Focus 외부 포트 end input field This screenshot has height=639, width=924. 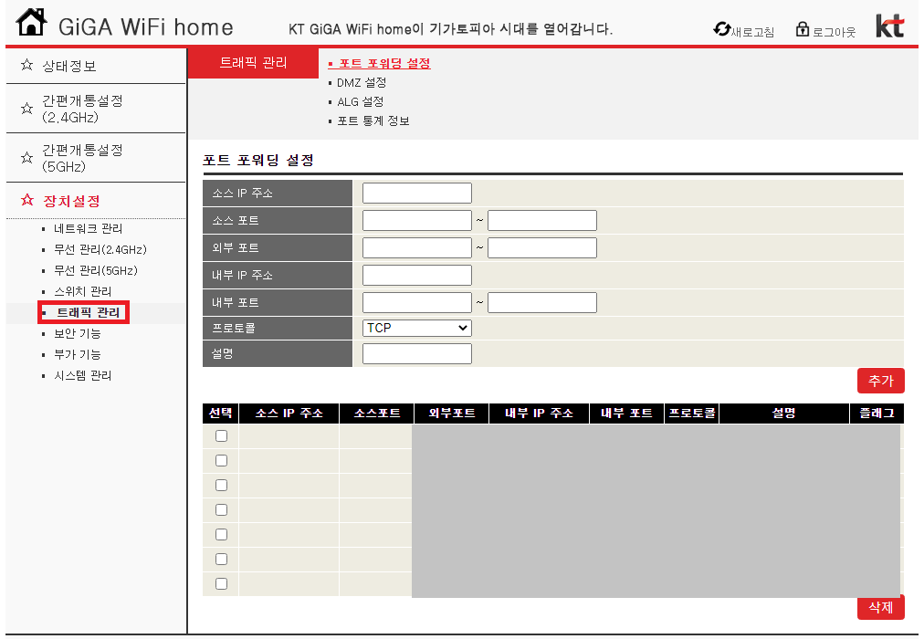542,248
